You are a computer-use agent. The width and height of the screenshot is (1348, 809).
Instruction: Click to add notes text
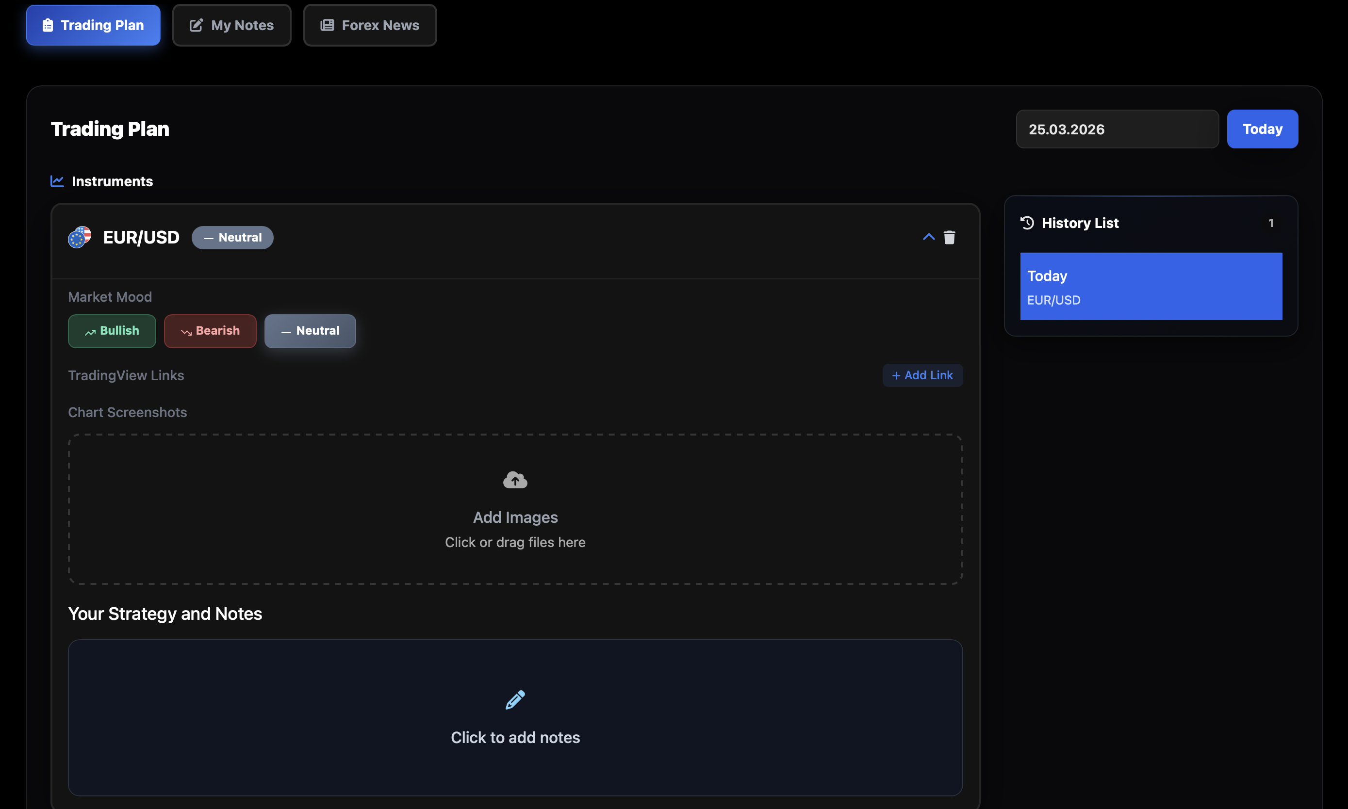coord(515,738)
